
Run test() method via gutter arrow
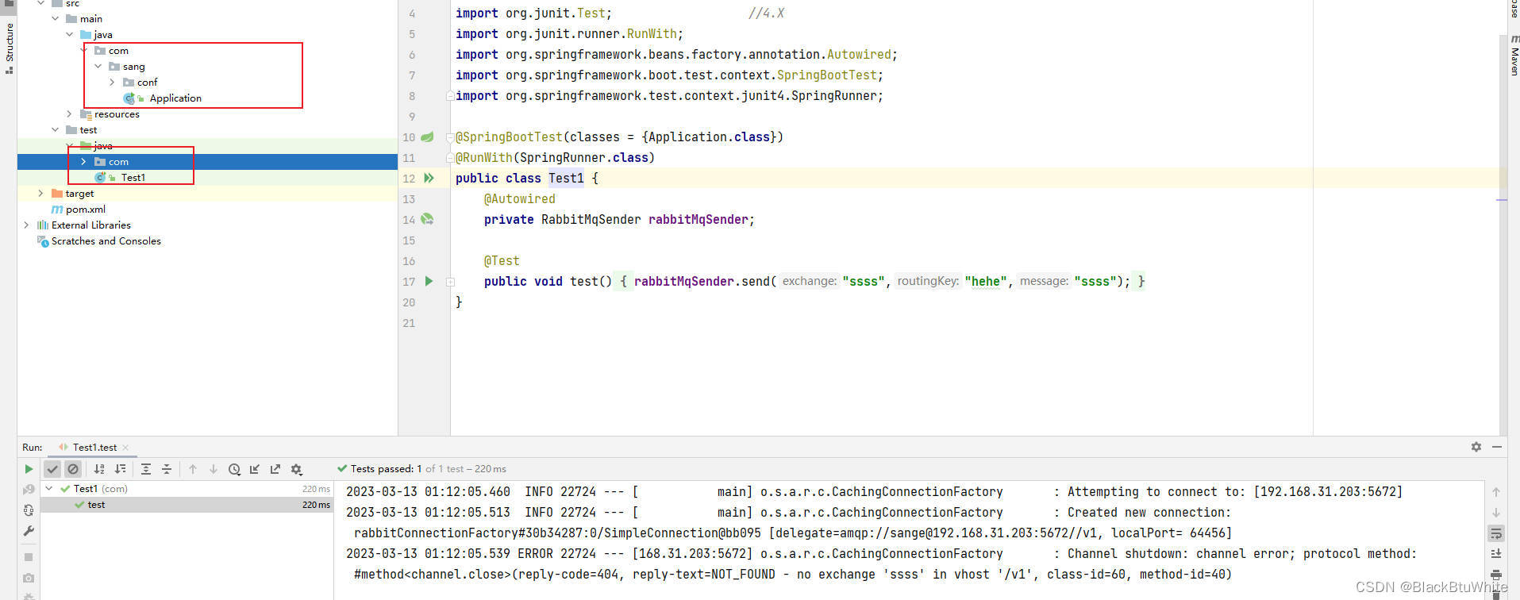click(x=429, y=281)
